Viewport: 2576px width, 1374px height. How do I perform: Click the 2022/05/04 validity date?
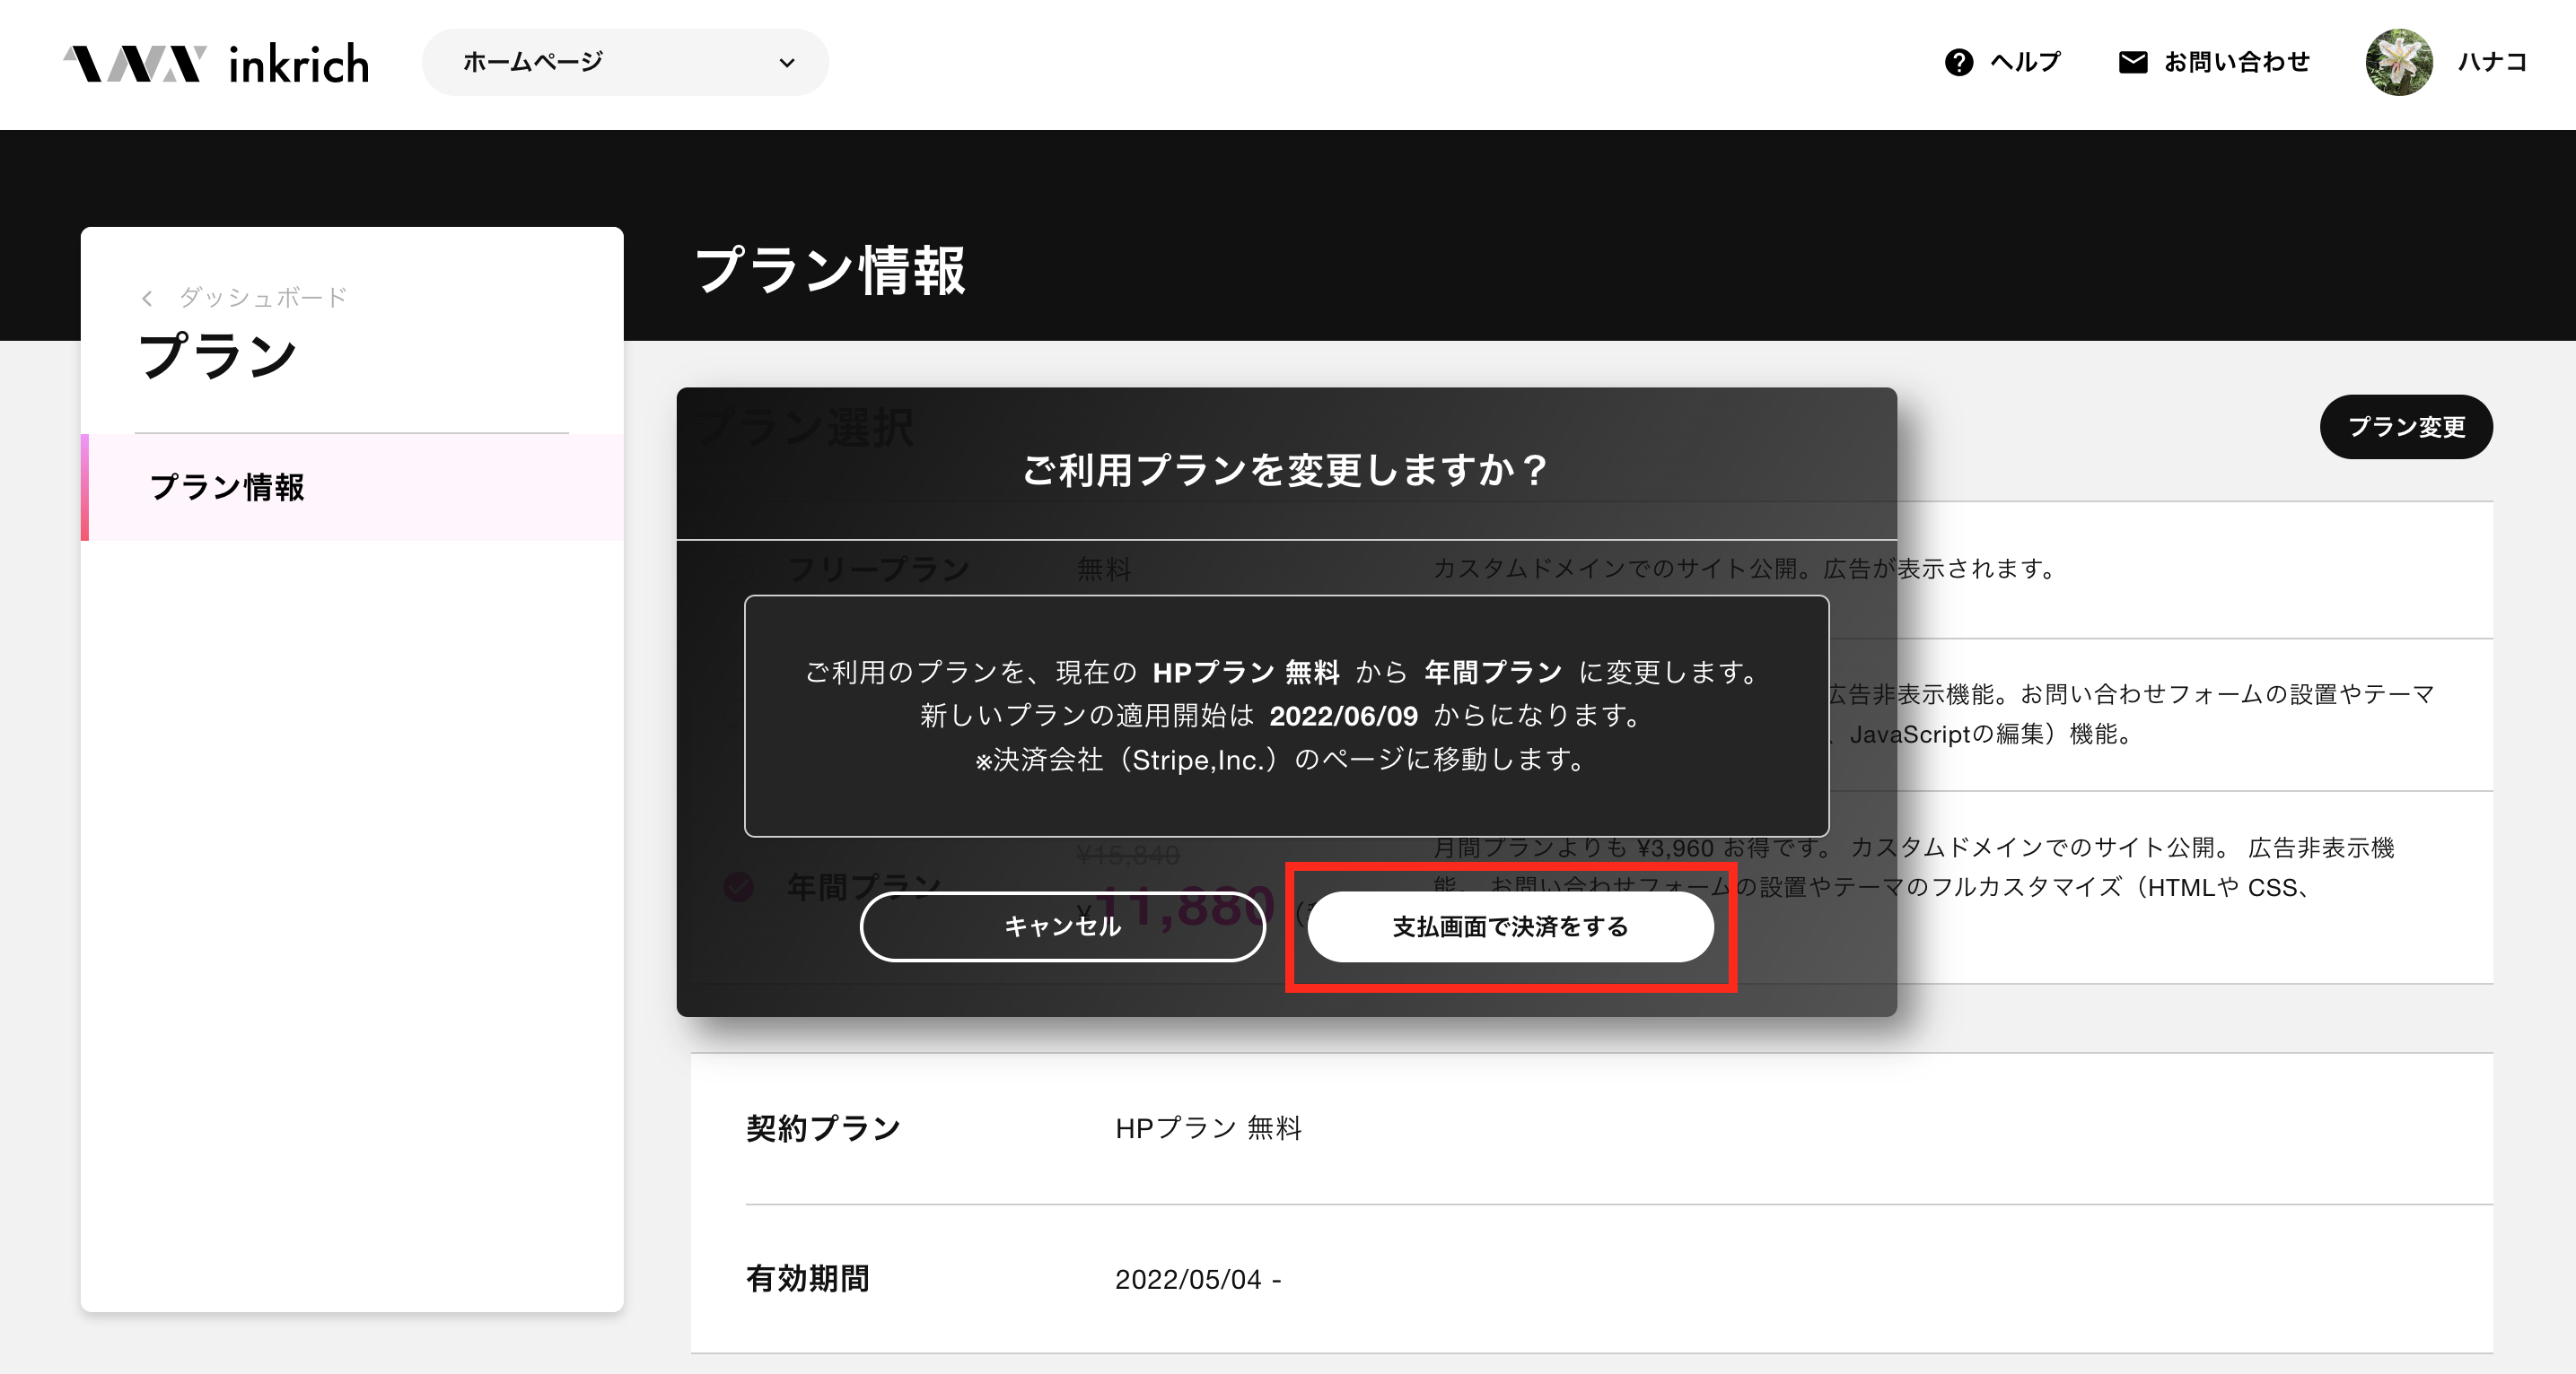point(1197,1278)
